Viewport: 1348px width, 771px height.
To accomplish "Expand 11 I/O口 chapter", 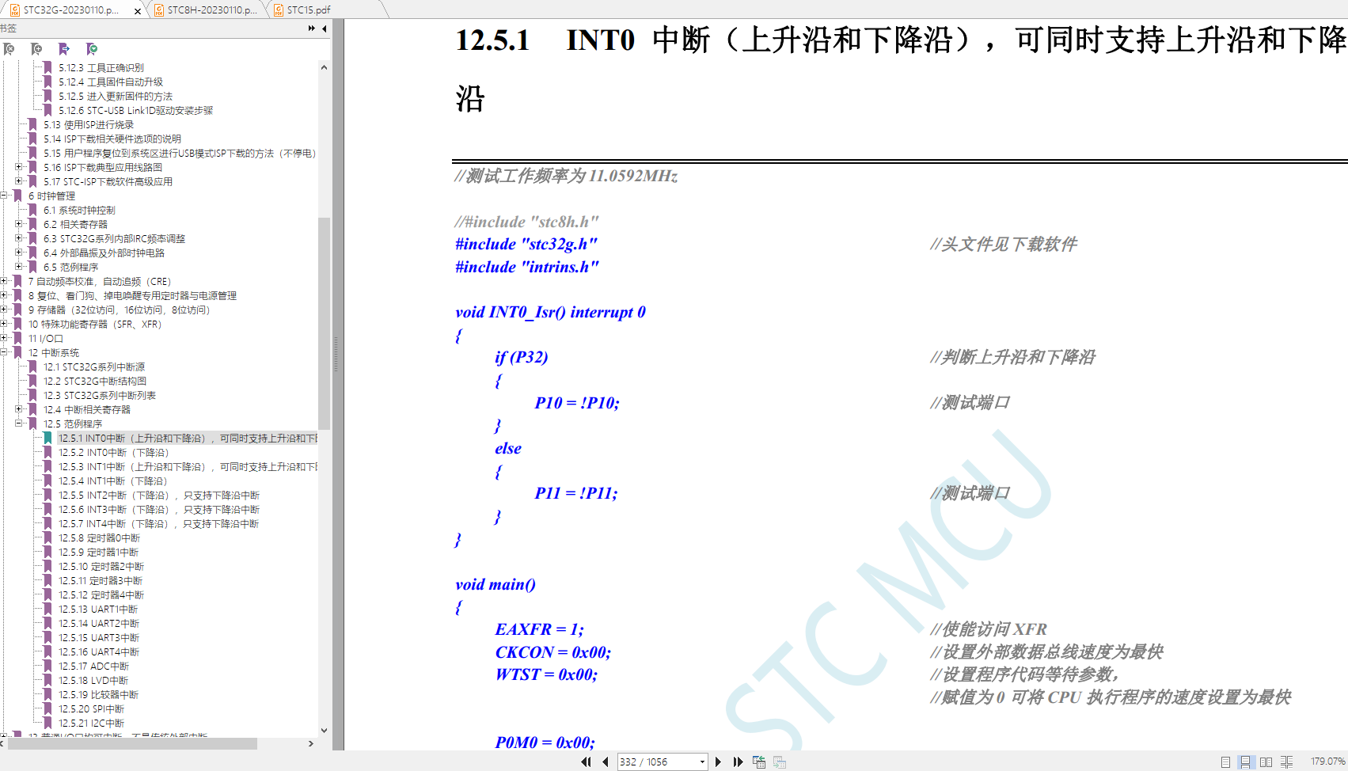I will [4, 338].
